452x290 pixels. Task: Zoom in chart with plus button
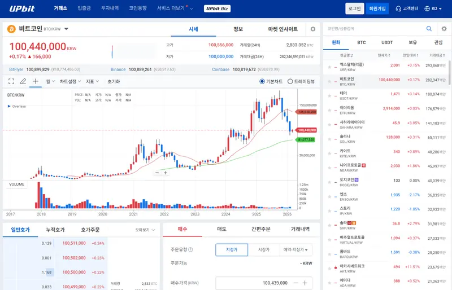(x=166, y=173)
